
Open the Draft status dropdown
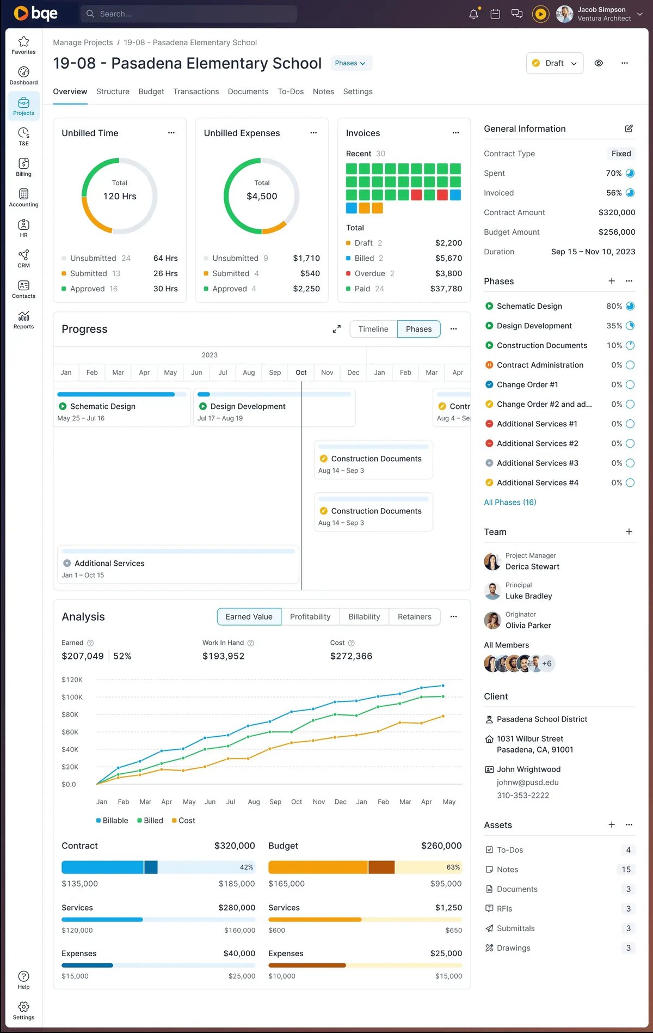click(555, 63)
